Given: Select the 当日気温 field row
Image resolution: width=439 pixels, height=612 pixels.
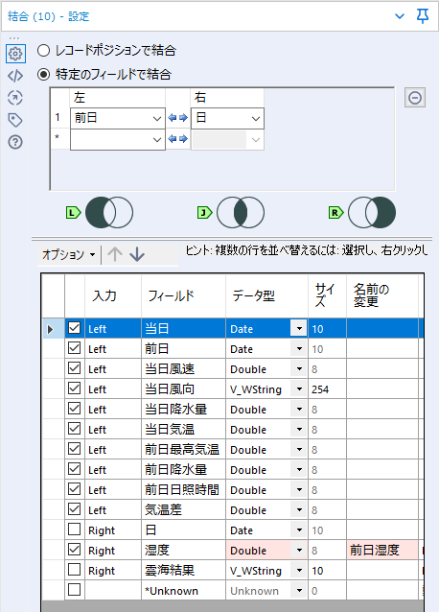Looking at the screenshot, I should 233,430.
